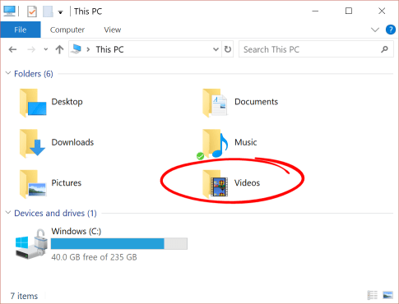Screen dimensions: 399x304
Task: Switch to large icons view layout
Action: [387, 295]
